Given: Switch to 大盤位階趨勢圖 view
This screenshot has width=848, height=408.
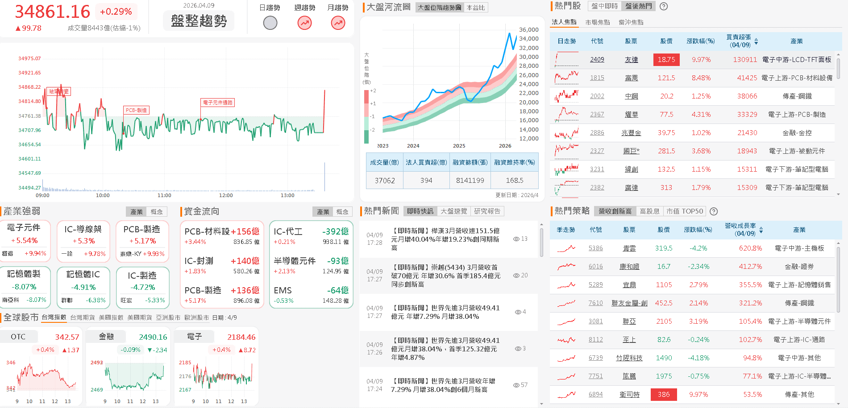Looking at the screenshot, I should point(439,8).
